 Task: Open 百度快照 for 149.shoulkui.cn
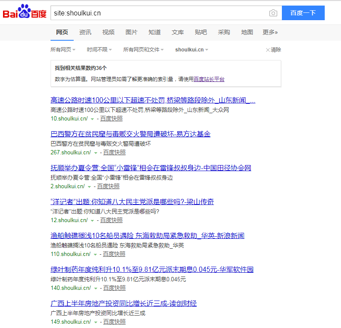point(114,322)
